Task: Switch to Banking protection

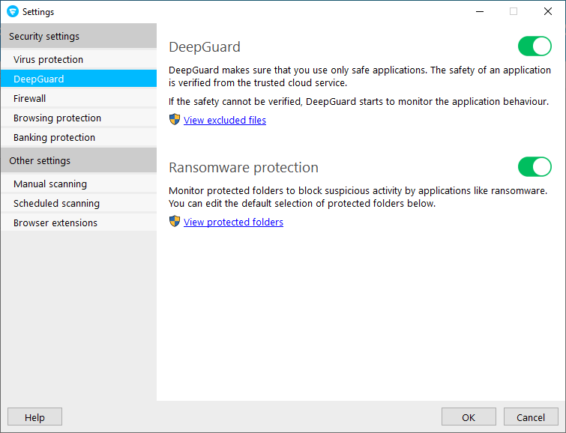Action: pyautogui.click(x=54, y=137)
